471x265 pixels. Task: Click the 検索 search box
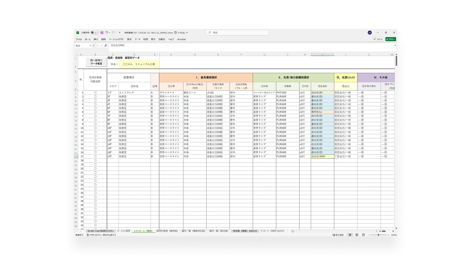coord(237,33)
